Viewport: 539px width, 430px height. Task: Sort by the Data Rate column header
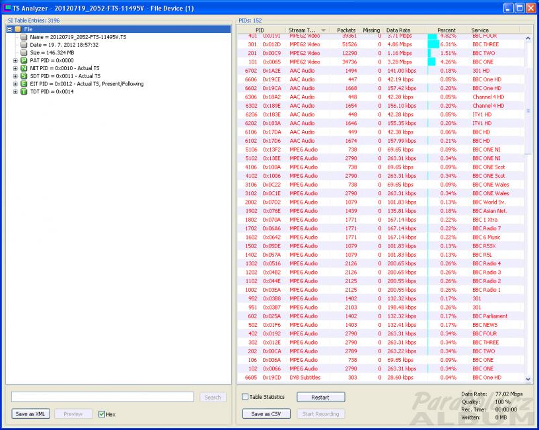pyautogui.click(x=398, y=30)
